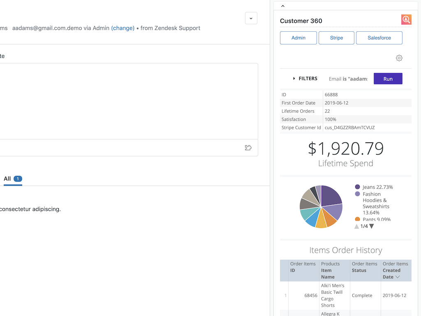Click the Admin button
The width and height of the screenshot is (421, 316).
298,38
